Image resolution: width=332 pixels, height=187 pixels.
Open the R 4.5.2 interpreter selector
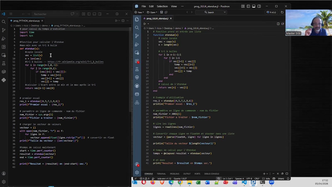pyautogui.click(x=272, y=12)
